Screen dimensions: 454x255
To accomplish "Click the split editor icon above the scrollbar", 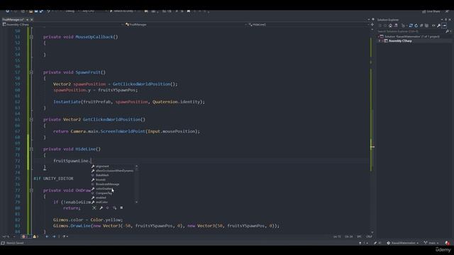I will [372, 25].
